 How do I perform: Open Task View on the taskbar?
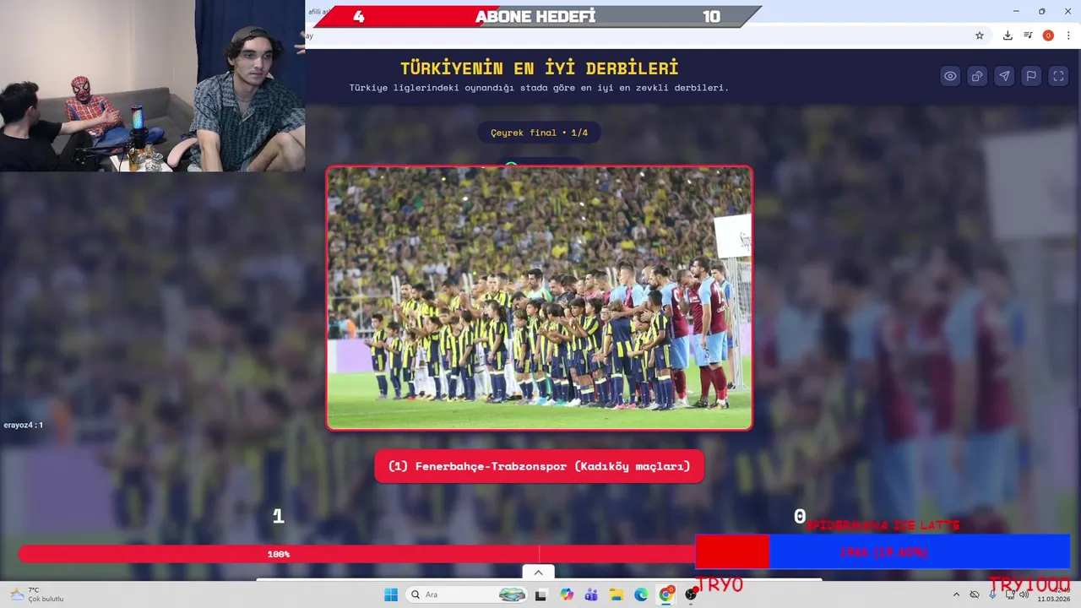[x=540, y=594]
